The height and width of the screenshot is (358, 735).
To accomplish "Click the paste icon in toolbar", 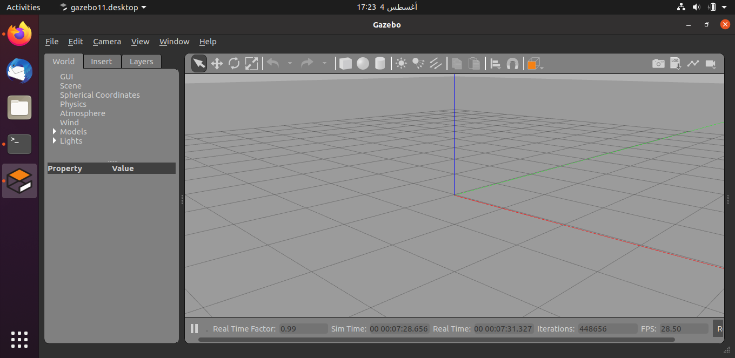I will coord(474,64).
